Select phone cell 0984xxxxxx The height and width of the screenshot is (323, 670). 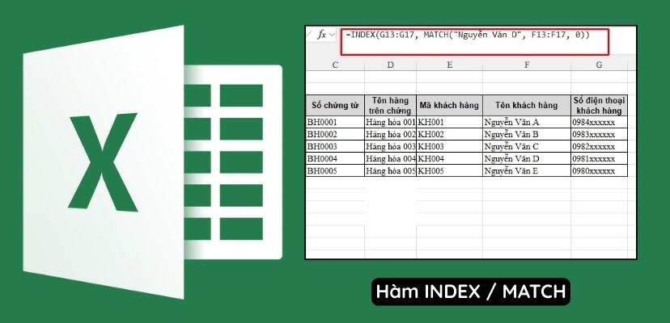[x=599, y=122]
